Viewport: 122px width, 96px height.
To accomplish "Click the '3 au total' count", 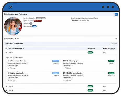I will [113, 44].
